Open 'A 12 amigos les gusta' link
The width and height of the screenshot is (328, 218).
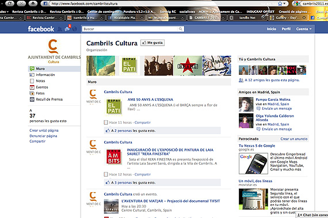(272, 80)
